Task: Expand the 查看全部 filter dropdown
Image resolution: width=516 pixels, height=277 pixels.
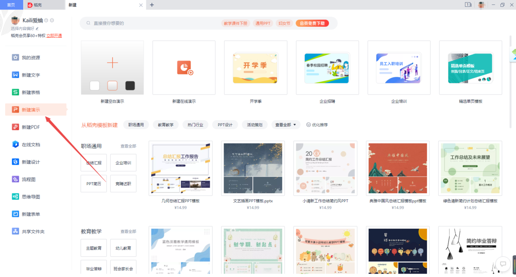Action: point(286,125)
